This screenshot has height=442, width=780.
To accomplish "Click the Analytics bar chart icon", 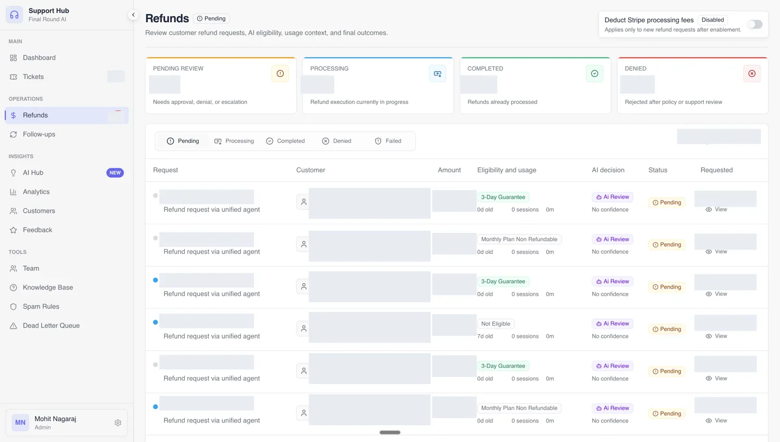I will pos(14,192).
